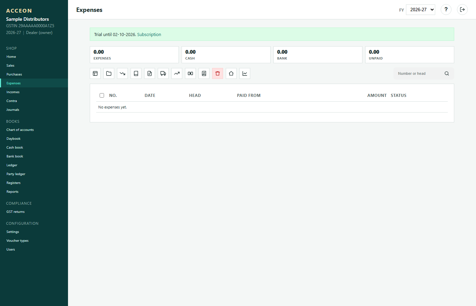Screen dimensions: 476x306
Task: Open the Bank book
Action: tap(34, 156)
